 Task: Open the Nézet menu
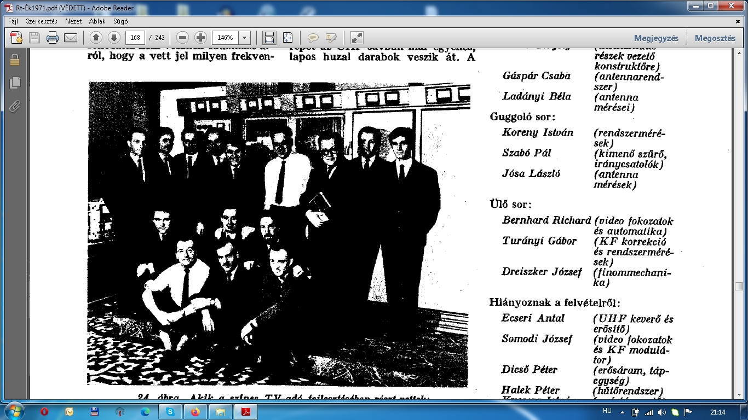coord(73,21)
